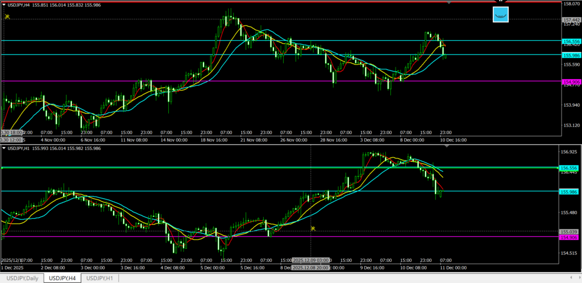This screenshot has height=283, width=582.
Task: Click the chart shift triangle on H4 chart
Action: 450,3
